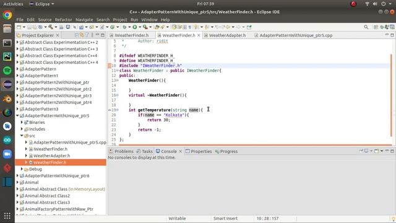
Task: Click the Activities button
Action: (x=13, y=4)
